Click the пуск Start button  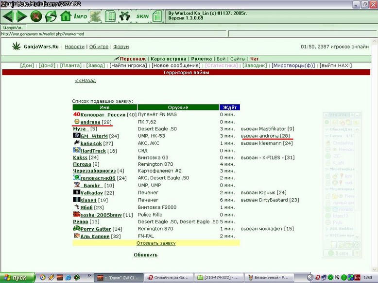click(x=17, y=278)
